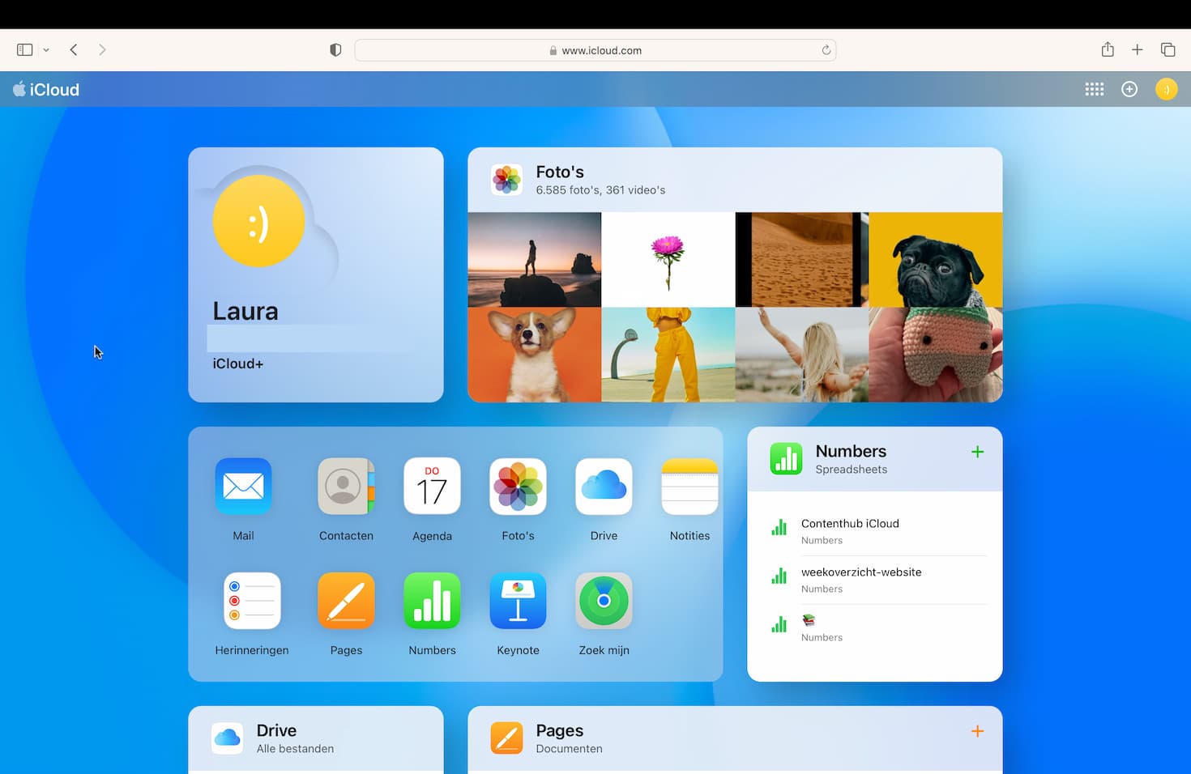Open the black pug photo thumbnail
1191x774 pixels.
click(935, 259)
